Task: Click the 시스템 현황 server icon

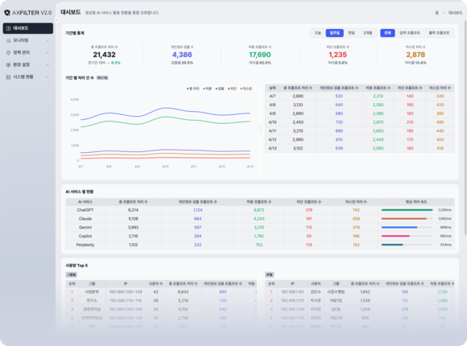Action: 8,76
